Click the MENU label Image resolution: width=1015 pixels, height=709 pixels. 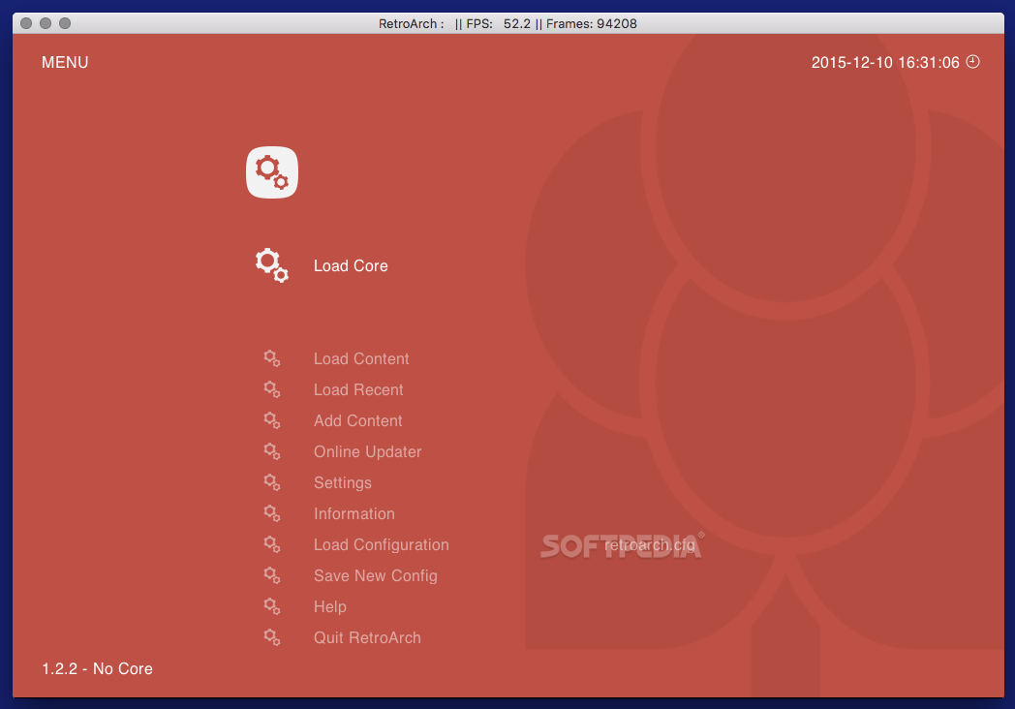point(64,62)
